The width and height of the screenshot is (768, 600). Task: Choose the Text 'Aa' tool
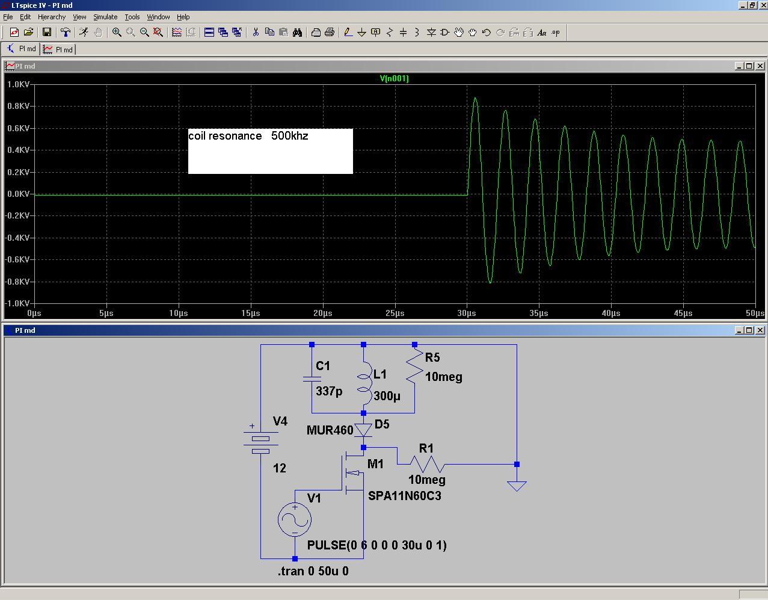point(542,32)
